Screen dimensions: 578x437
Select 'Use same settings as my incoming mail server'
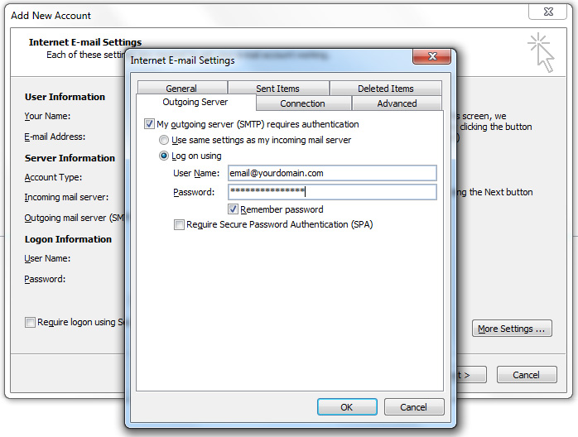(x=164, y=140)
